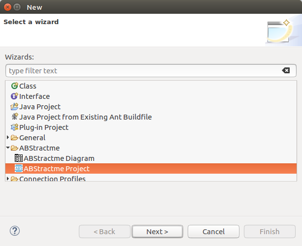Collapse the ABStractme folder
302x246 pixels.
8,148
